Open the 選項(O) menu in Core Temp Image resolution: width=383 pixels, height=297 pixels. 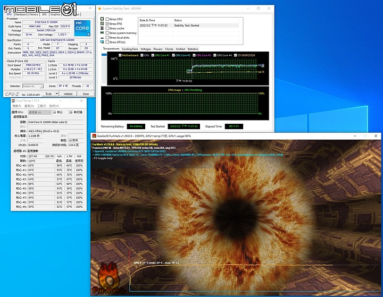pyautogui.click(x=29, y=106)
